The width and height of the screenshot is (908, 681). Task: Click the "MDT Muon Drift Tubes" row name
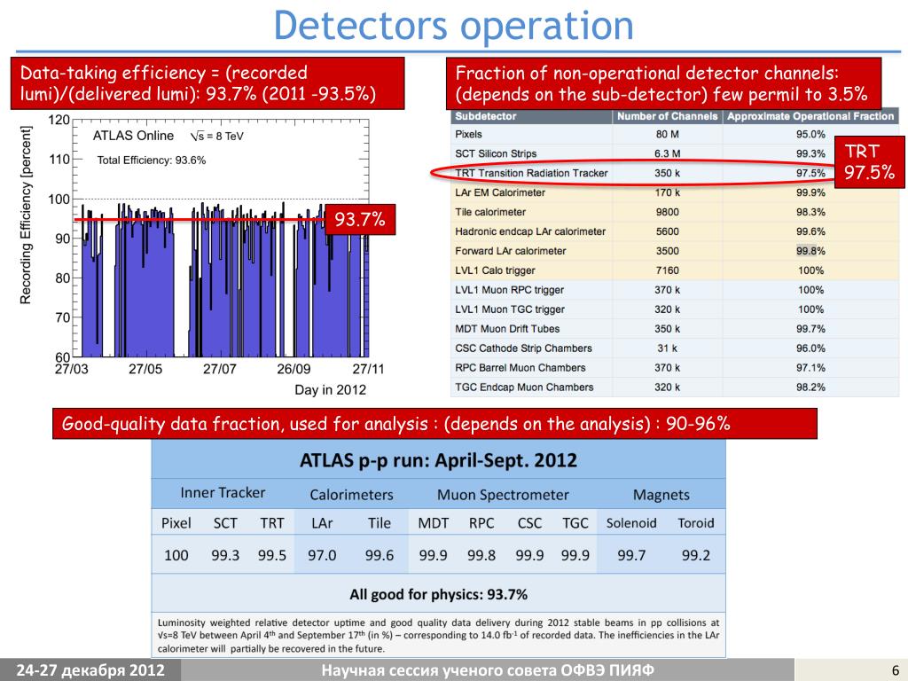507,329
